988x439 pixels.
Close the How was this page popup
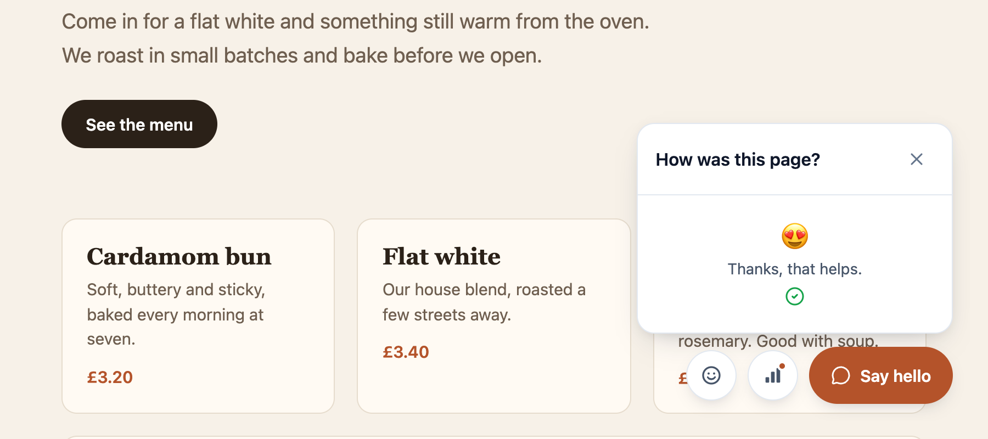917,159
